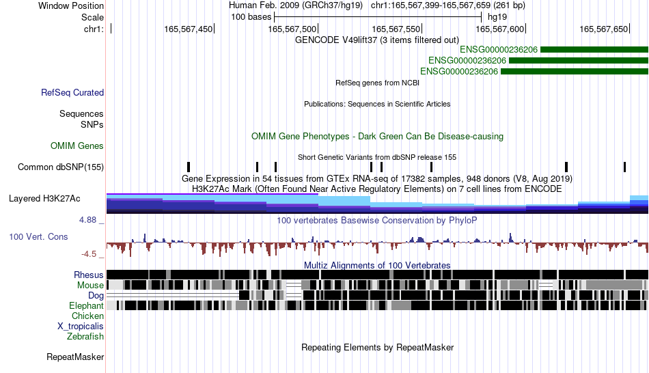Select the Layered H3K27Ac track label
The height and width of the screenshot is (373, 649).
pos(44,198)
